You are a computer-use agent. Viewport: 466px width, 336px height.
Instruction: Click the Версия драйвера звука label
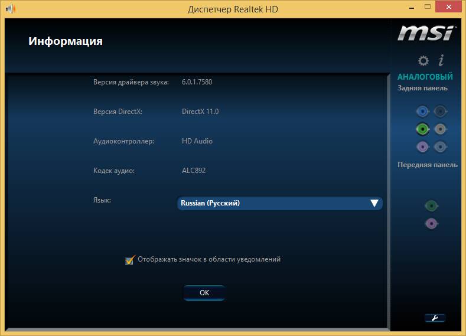tap(131, 82)
